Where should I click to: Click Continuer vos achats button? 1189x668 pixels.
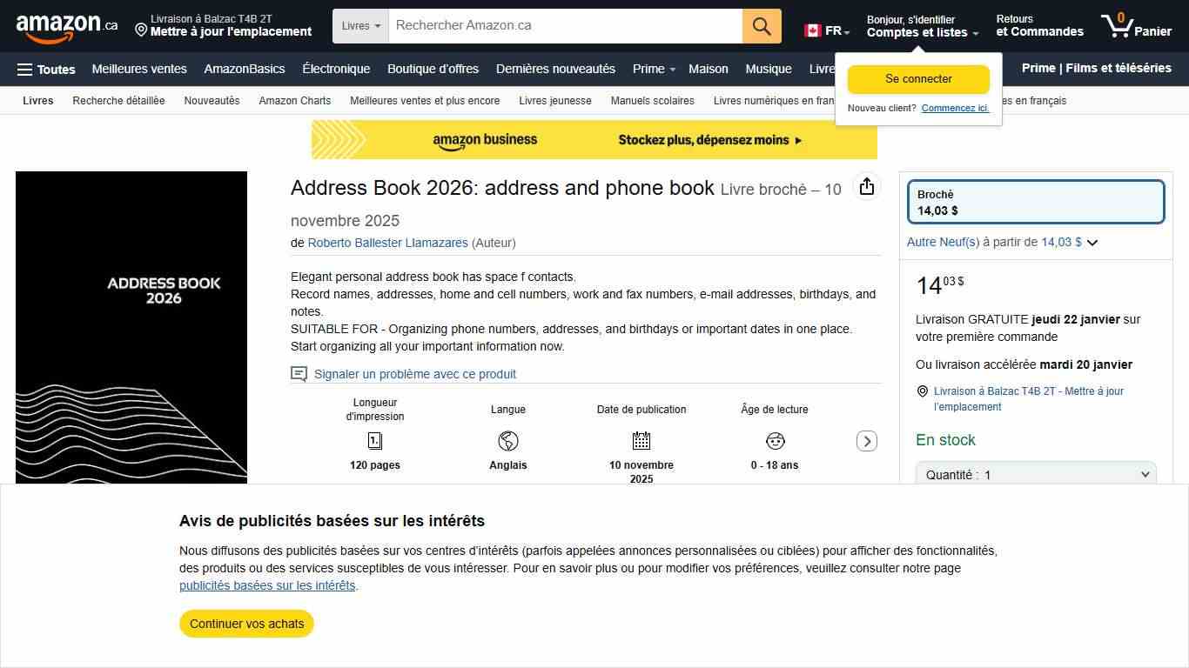(246, 624)
